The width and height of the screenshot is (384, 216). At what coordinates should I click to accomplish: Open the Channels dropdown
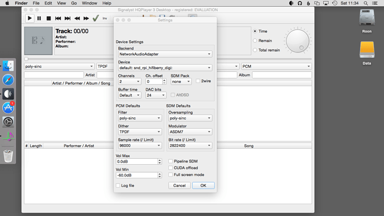pyautogui.click(x=129, y=81)
